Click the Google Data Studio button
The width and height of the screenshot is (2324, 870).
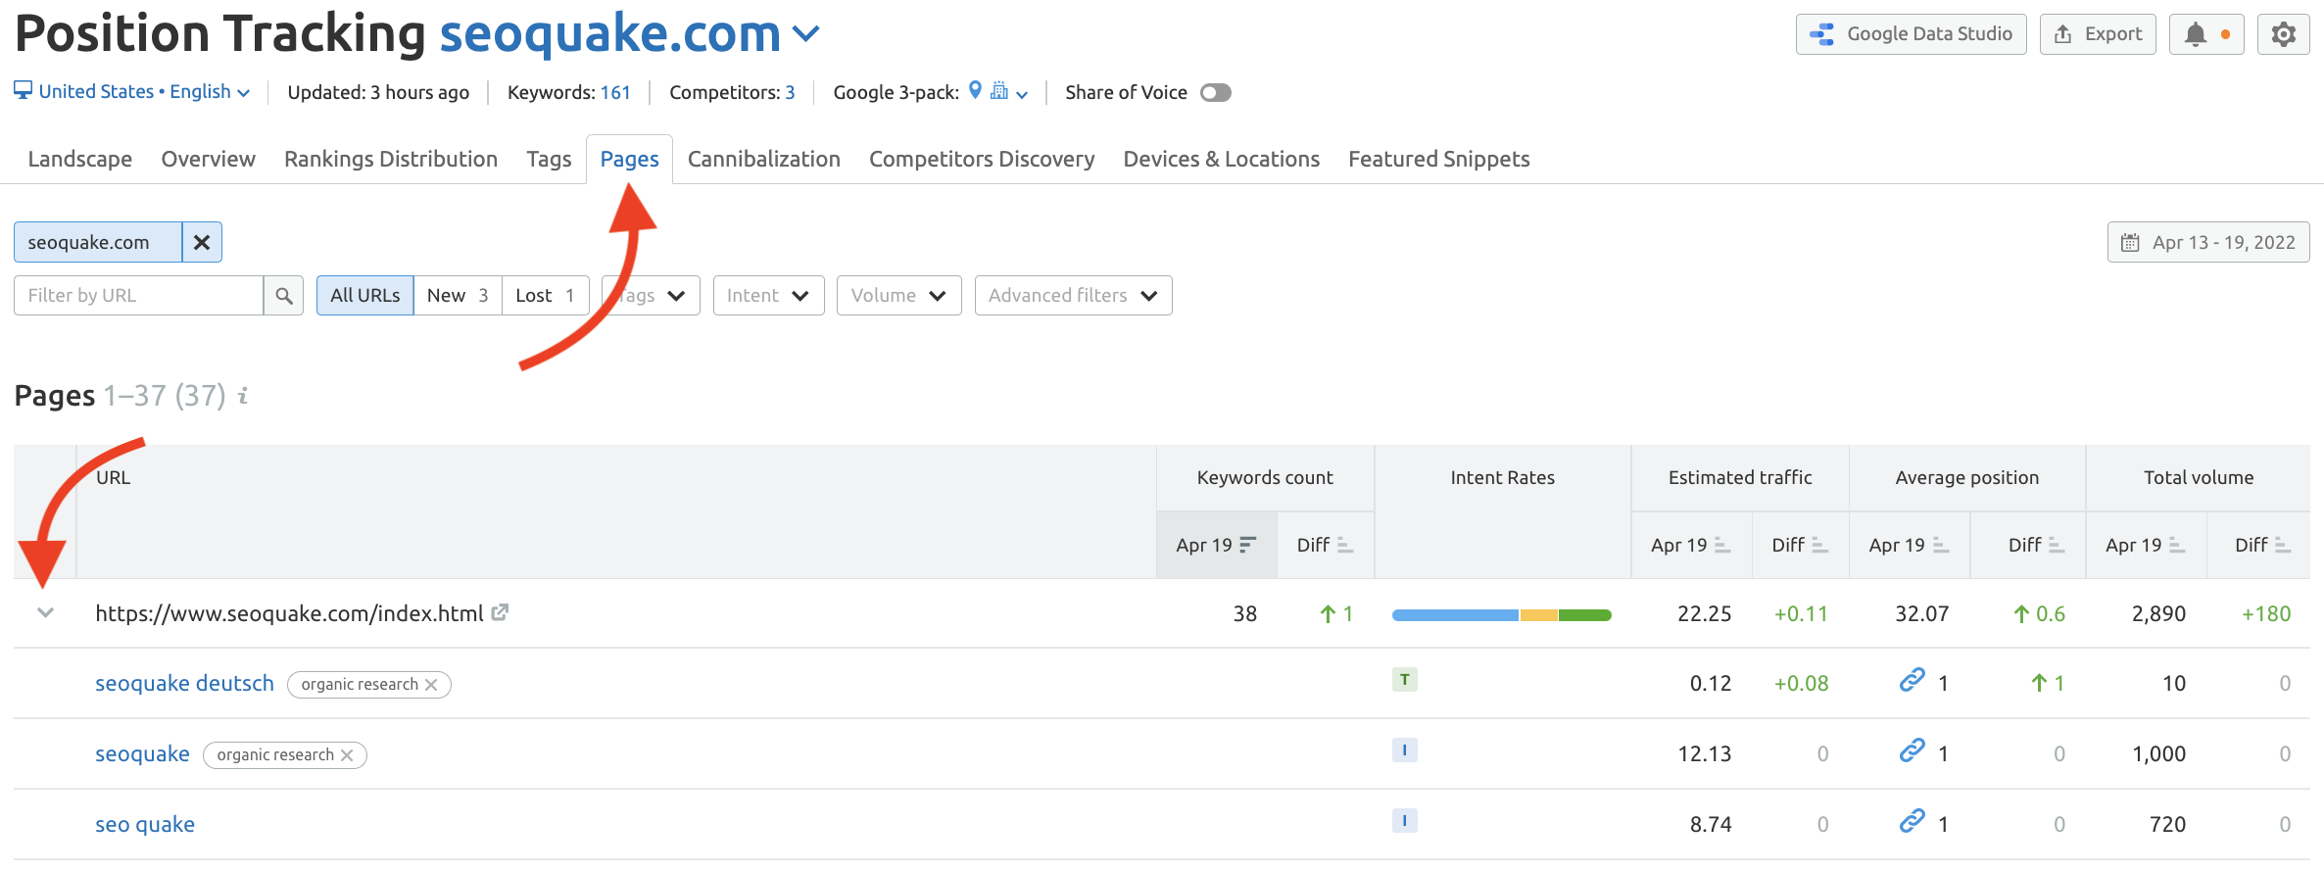[1912, 34]
